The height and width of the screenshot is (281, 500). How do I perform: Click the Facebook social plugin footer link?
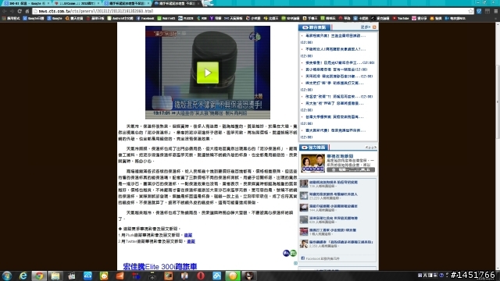(x=323, y=258)
